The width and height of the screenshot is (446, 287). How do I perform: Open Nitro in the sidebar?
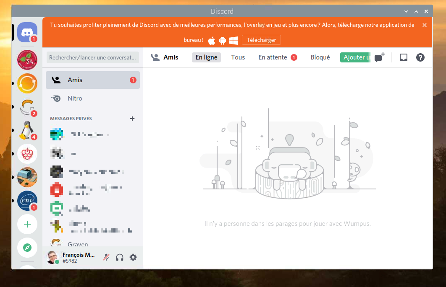(x=93, y=98)
